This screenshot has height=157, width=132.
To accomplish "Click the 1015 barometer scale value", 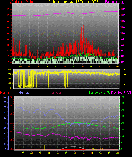I will click(x=123, y=16).
